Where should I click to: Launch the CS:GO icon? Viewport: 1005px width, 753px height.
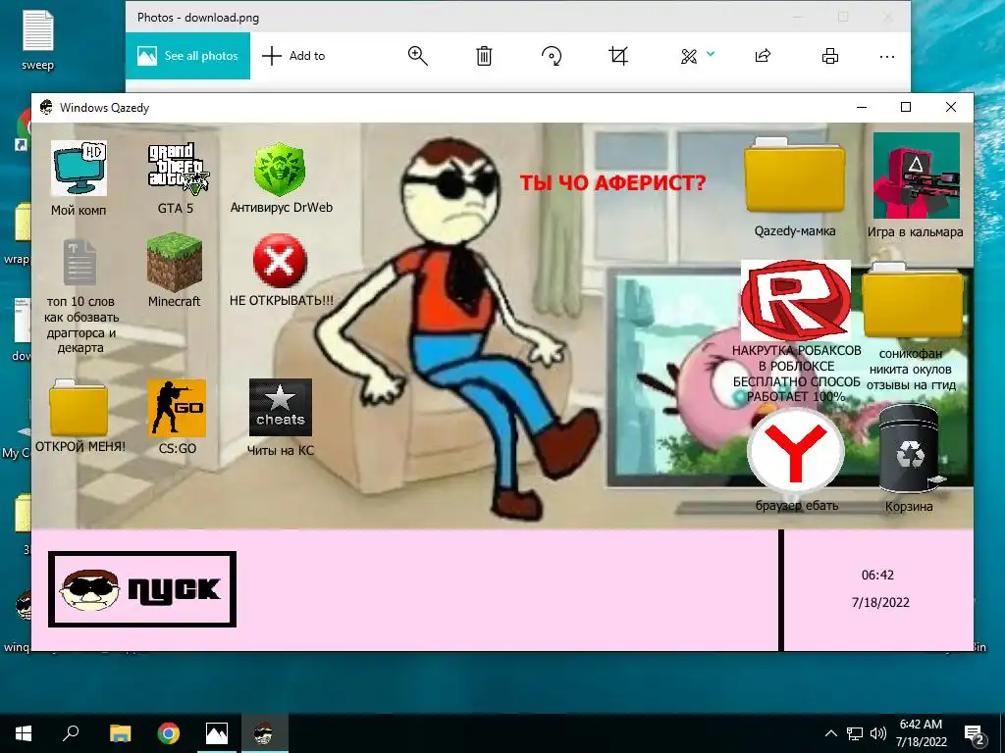coord(177,408)
